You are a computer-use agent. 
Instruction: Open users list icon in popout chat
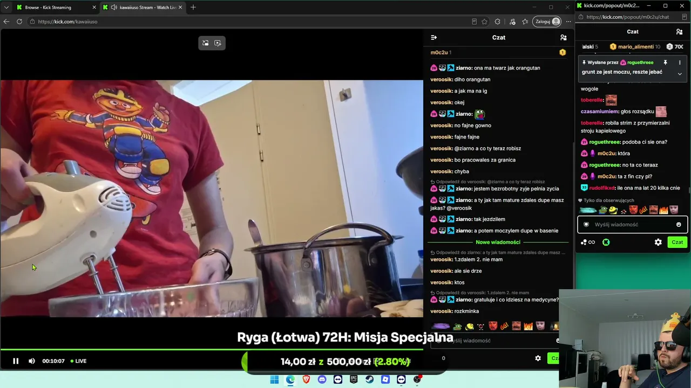coord(679,32)
